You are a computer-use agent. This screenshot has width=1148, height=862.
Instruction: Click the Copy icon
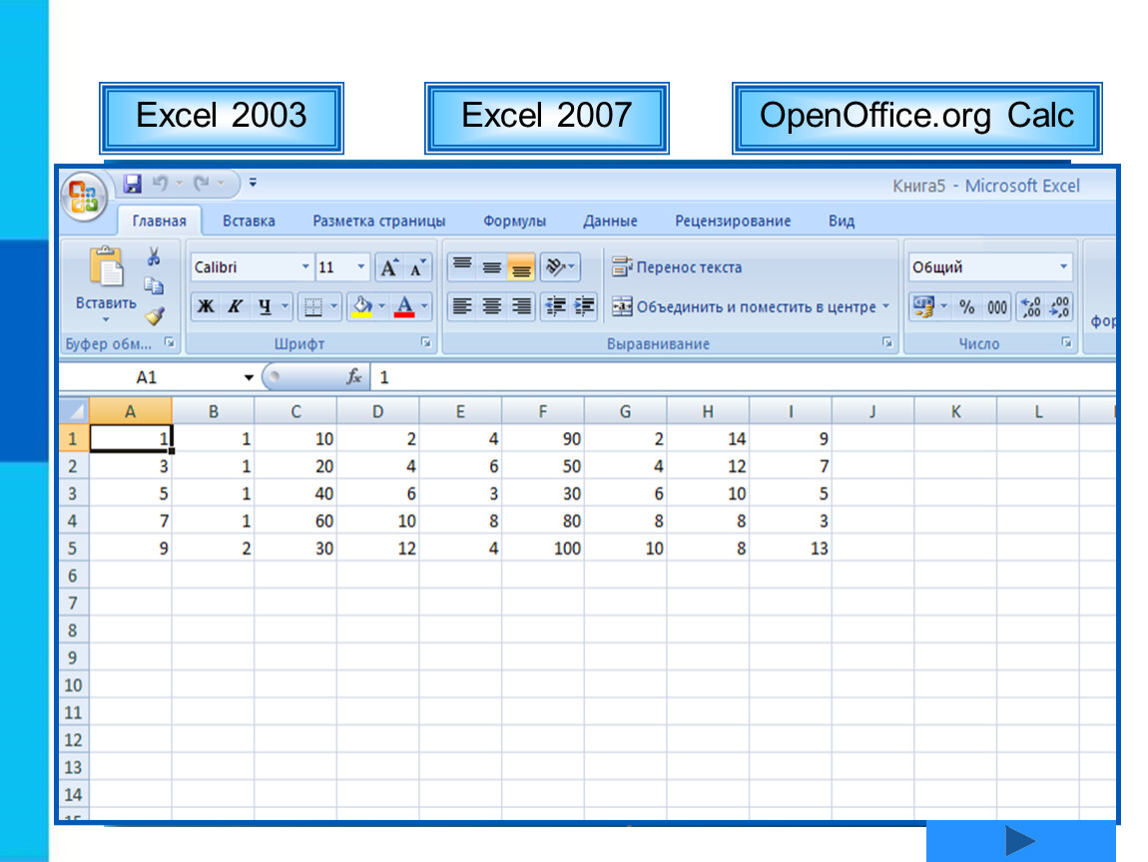[154, 285]
